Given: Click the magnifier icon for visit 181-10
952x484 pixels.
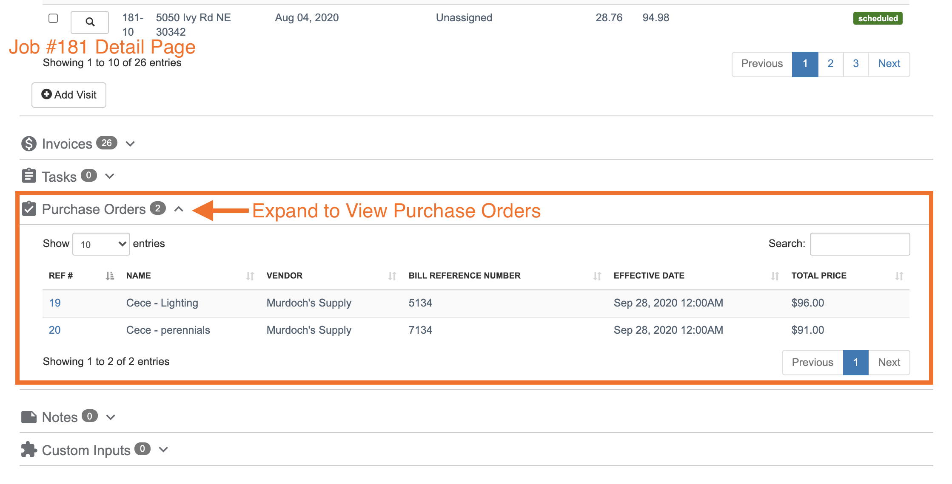Looking at the screenshot, I should pyautogui.click(x=90, y=22).
